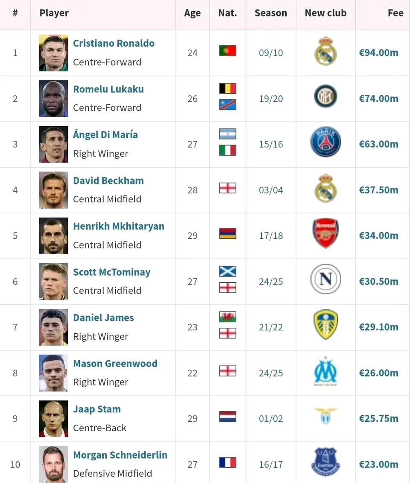Open the 24/25 season link for Greenwood

coord(271,373)
